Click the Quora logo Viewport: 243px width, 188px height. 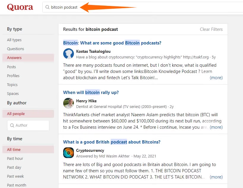[20, 7]
